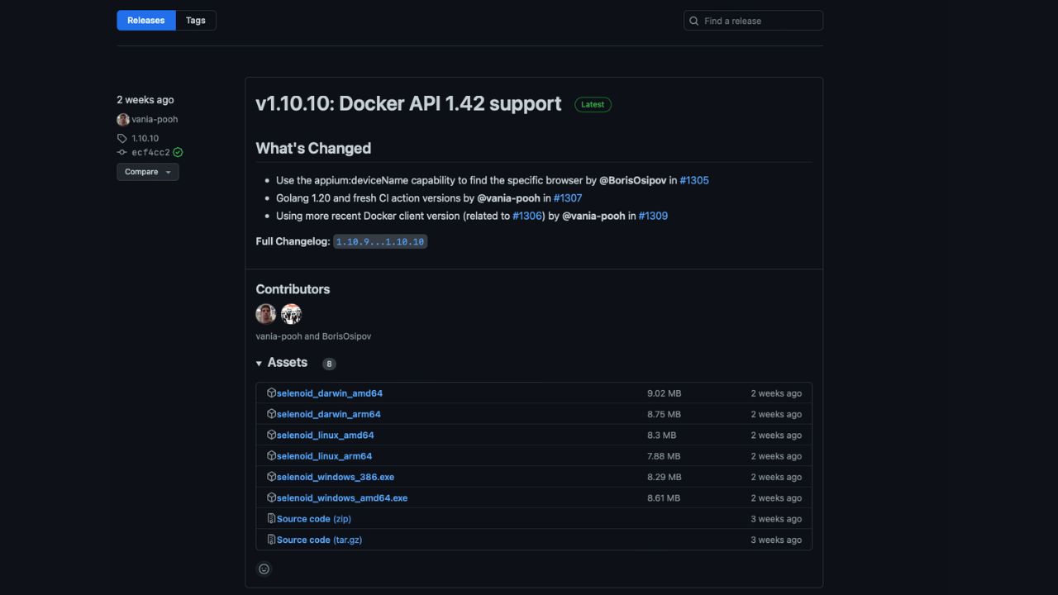Image resolution: width=1058 pixels, height=595 pixels.
Task: Open @vania-pooh mention in Golang 1.20 line
Action: click(x=508, y=198)
